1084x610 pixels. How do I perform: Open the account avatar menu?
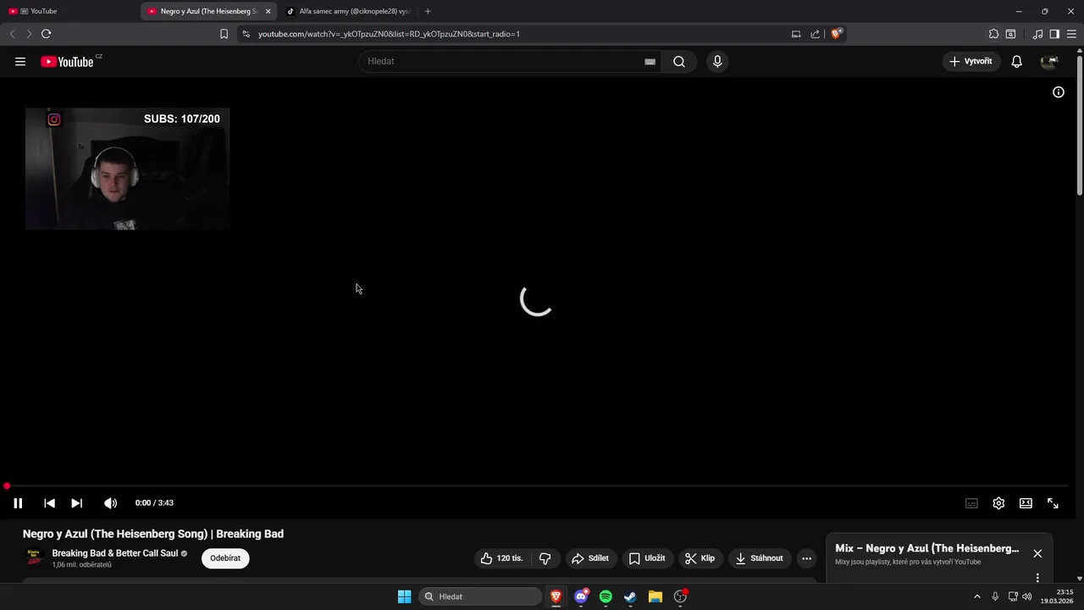(1049, 61)
